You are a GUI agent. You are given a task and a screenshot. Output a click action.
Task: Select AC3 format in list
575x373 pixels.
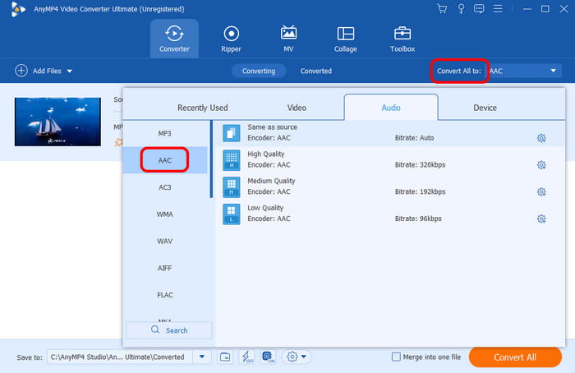click(164, 187)
